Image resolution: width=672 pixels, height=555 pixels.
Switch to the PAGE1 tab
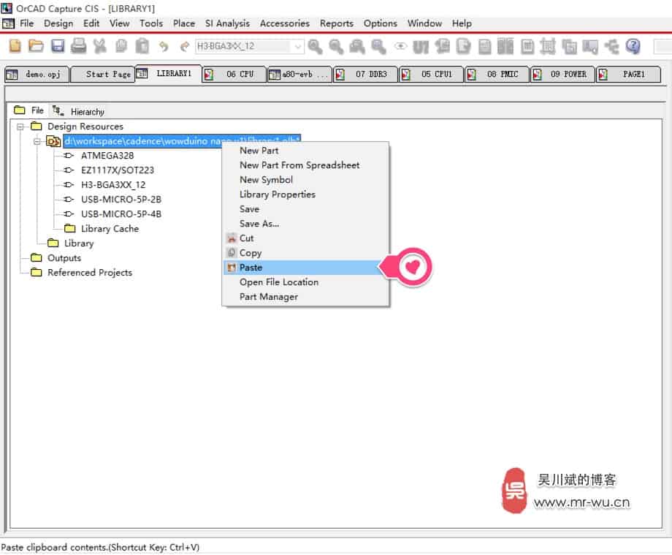(628, 74)
